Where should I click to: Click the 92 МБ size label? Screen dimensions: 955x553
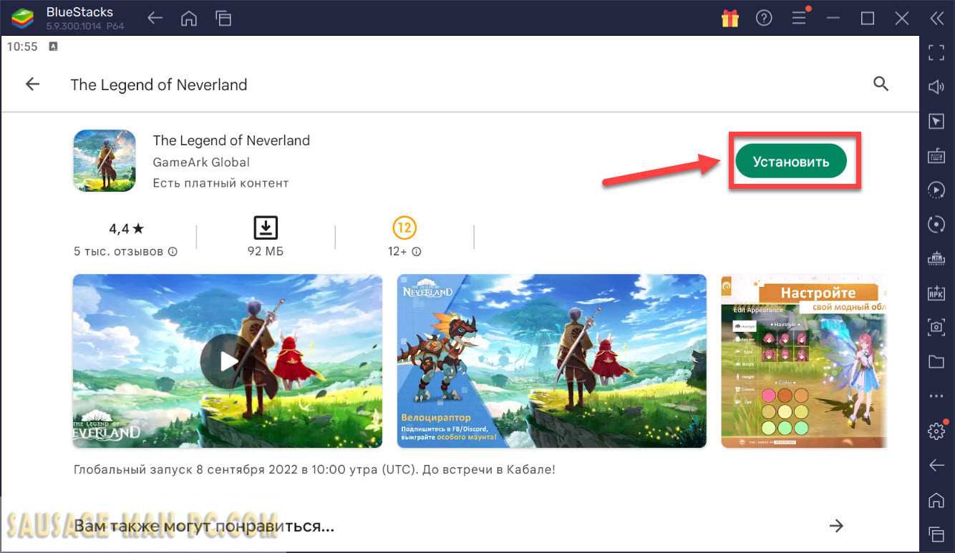coord(266,252)
